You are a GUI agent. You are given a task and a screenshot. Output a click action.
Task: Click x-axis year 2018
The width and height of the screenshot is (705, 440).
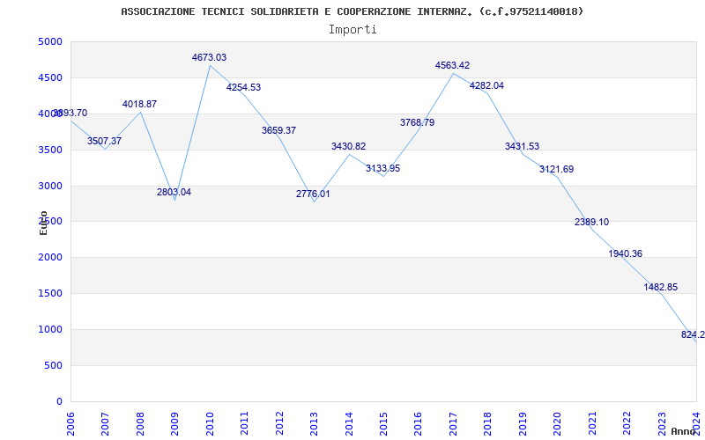coord(488,423)
